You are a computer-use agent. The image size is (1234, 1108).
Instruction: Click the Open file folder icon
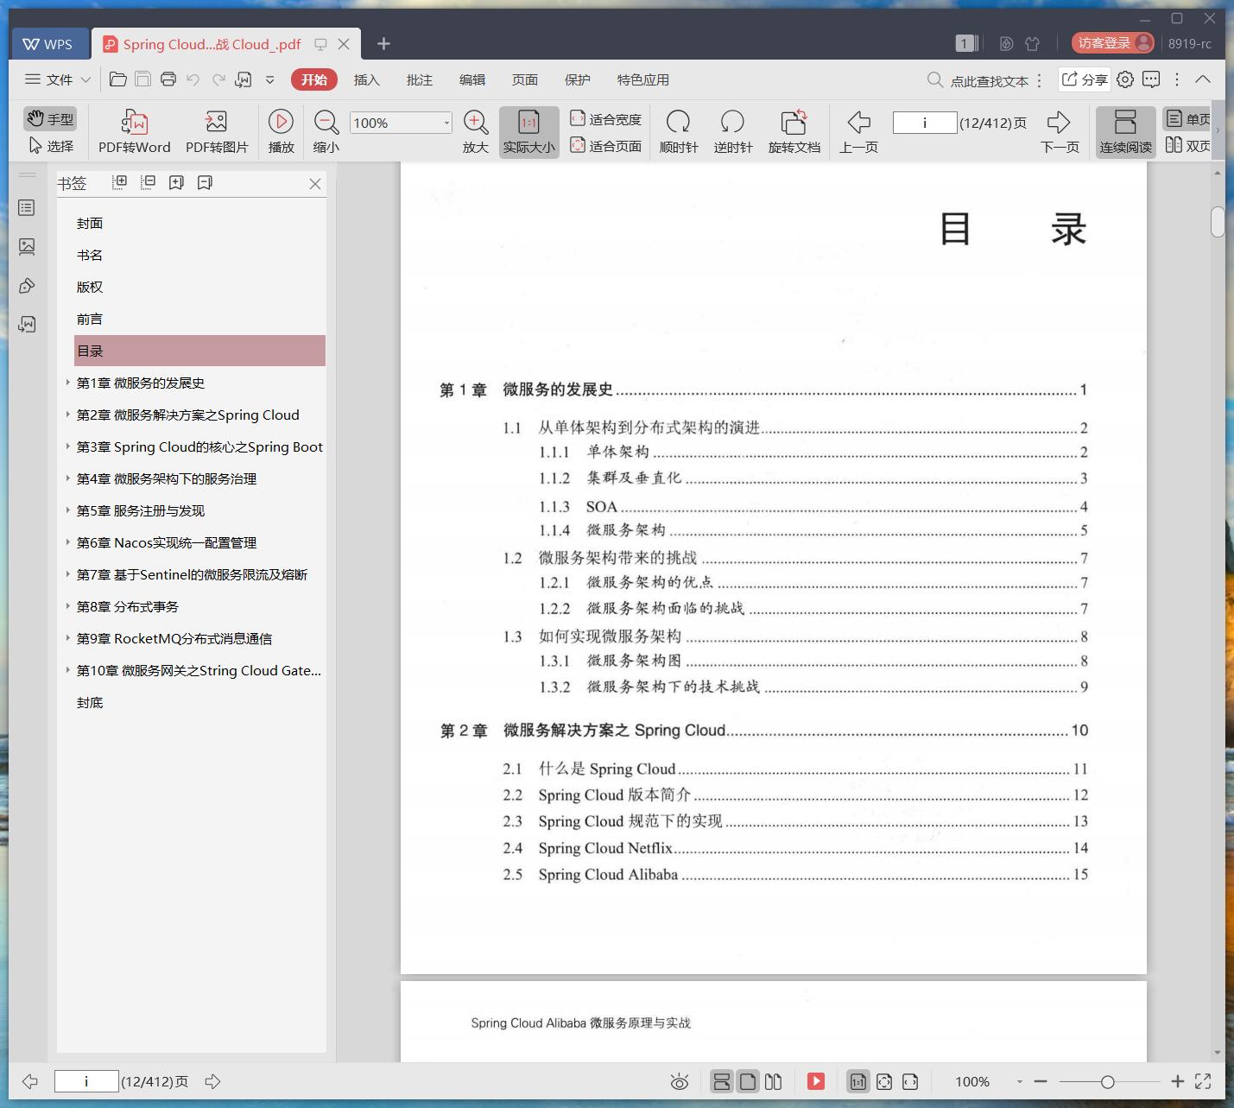pos(118,79)
